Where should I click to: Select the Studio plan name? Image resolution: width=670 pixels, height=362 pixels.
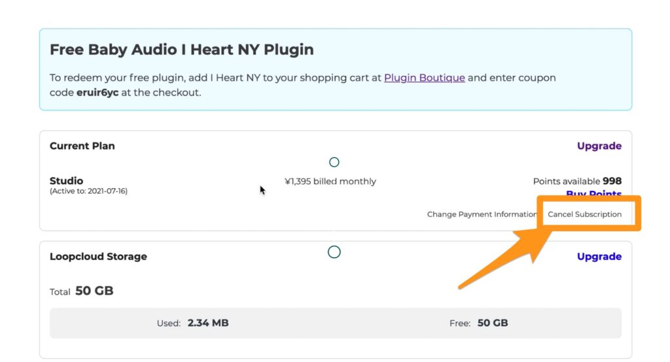[66, 181]
